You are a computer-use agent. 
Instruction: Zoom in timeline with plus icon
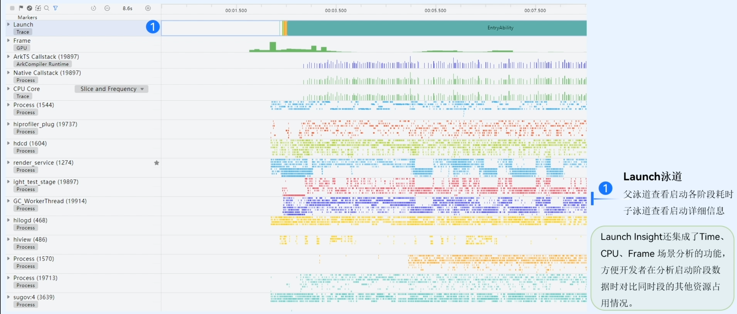(x=148, y=8)
